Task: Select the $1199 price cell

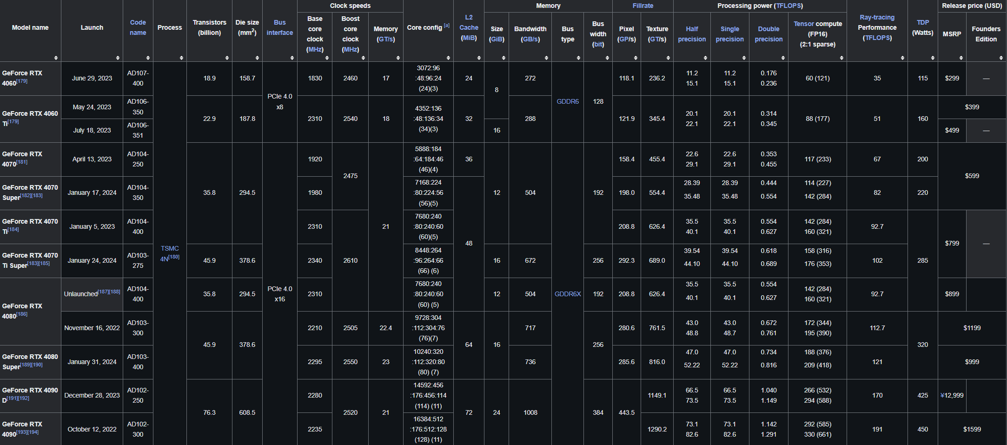Action: tap(972, 328)
